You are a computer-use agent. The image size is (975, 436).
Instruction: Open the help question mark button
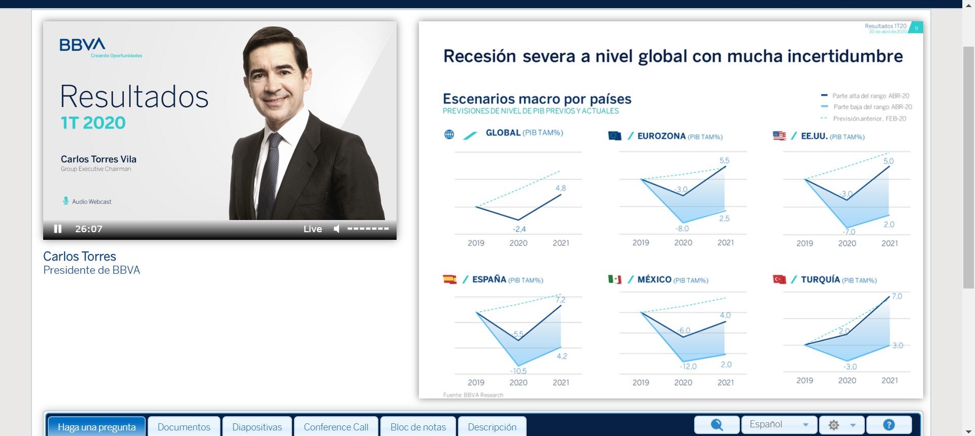889,425
